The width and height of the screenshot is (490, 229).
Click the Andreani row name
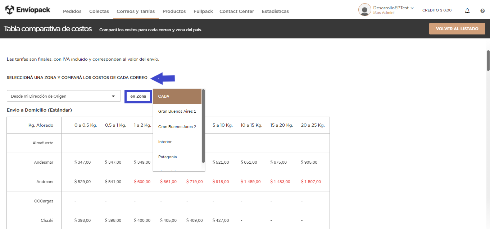pyautogui.click(x=45, y=182)
